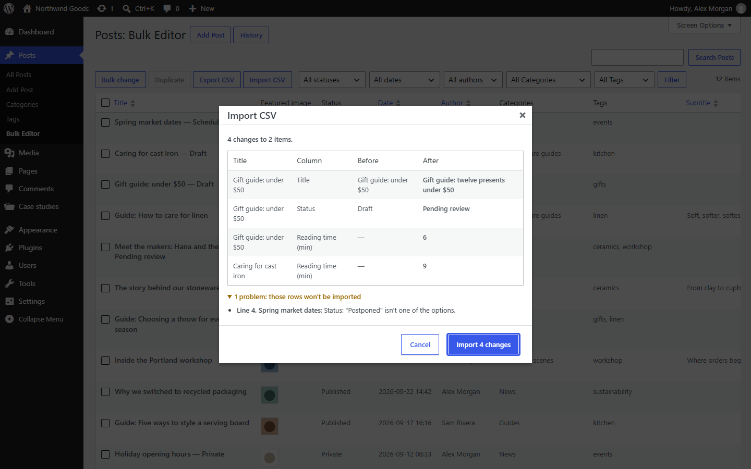Collapse the 1 problem rows disclosure
The image size is (751, 469).
pos(294,297)
